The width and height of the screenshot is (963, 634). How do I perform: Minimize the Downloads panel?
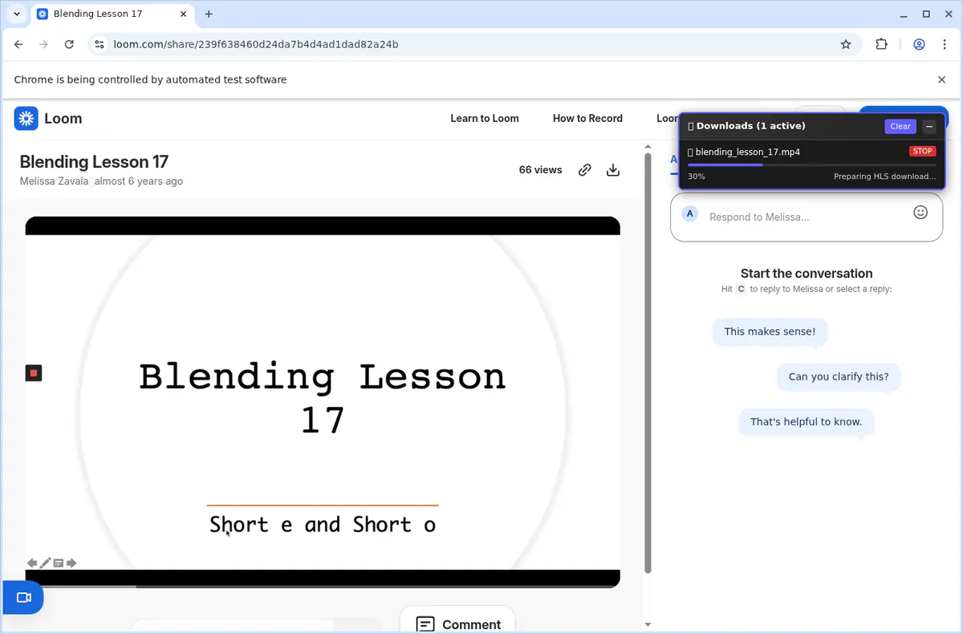[x=928, y=126]
